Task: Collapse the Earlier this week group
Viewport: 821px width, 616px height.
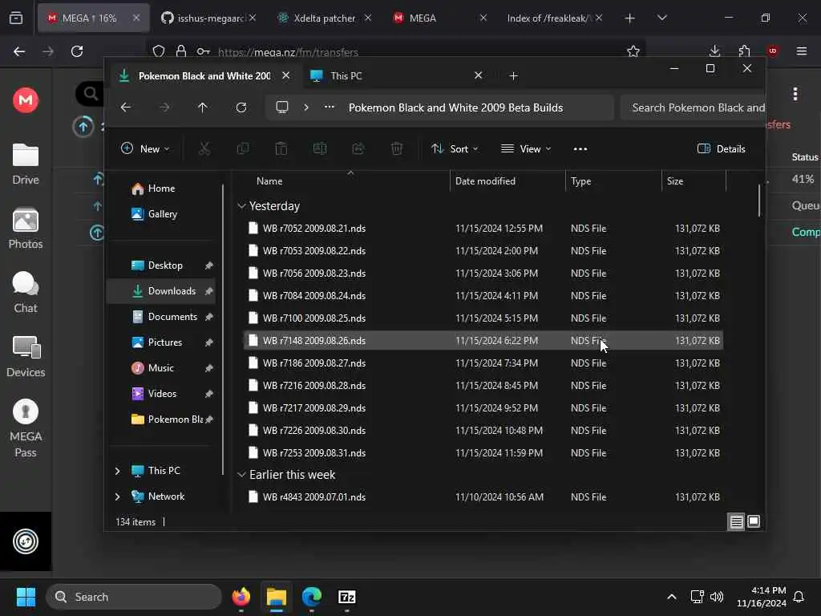Action: pos(241,475)
